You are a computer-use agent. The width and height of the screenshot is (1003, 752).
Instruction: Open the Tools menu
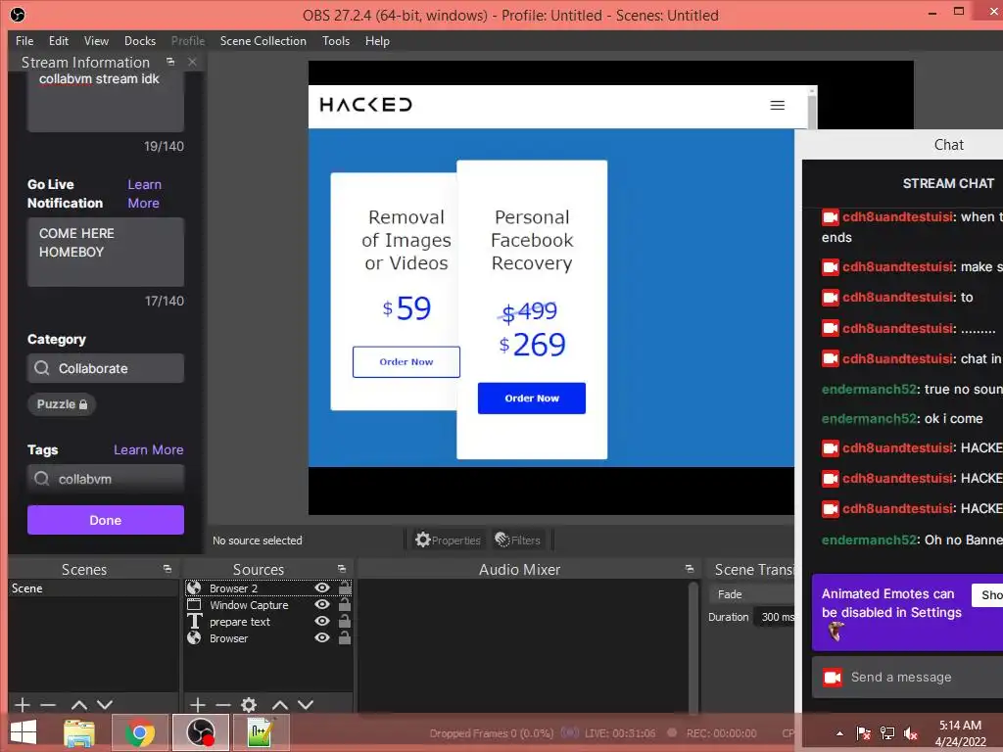tap(336, 41)
